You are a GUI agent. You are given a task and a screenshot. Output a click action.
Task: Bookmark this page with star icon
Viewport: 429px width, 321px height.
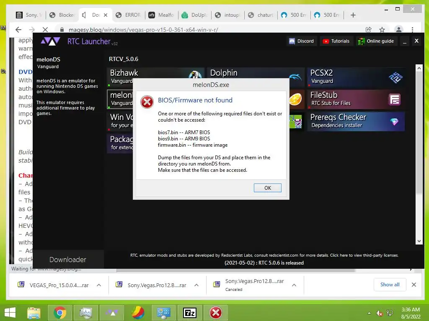pyautogui.click(x=382, y=30)
